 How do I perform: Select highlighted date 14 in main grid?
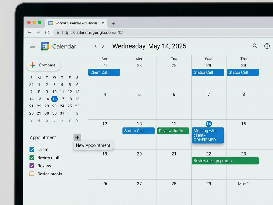point(209,124)
